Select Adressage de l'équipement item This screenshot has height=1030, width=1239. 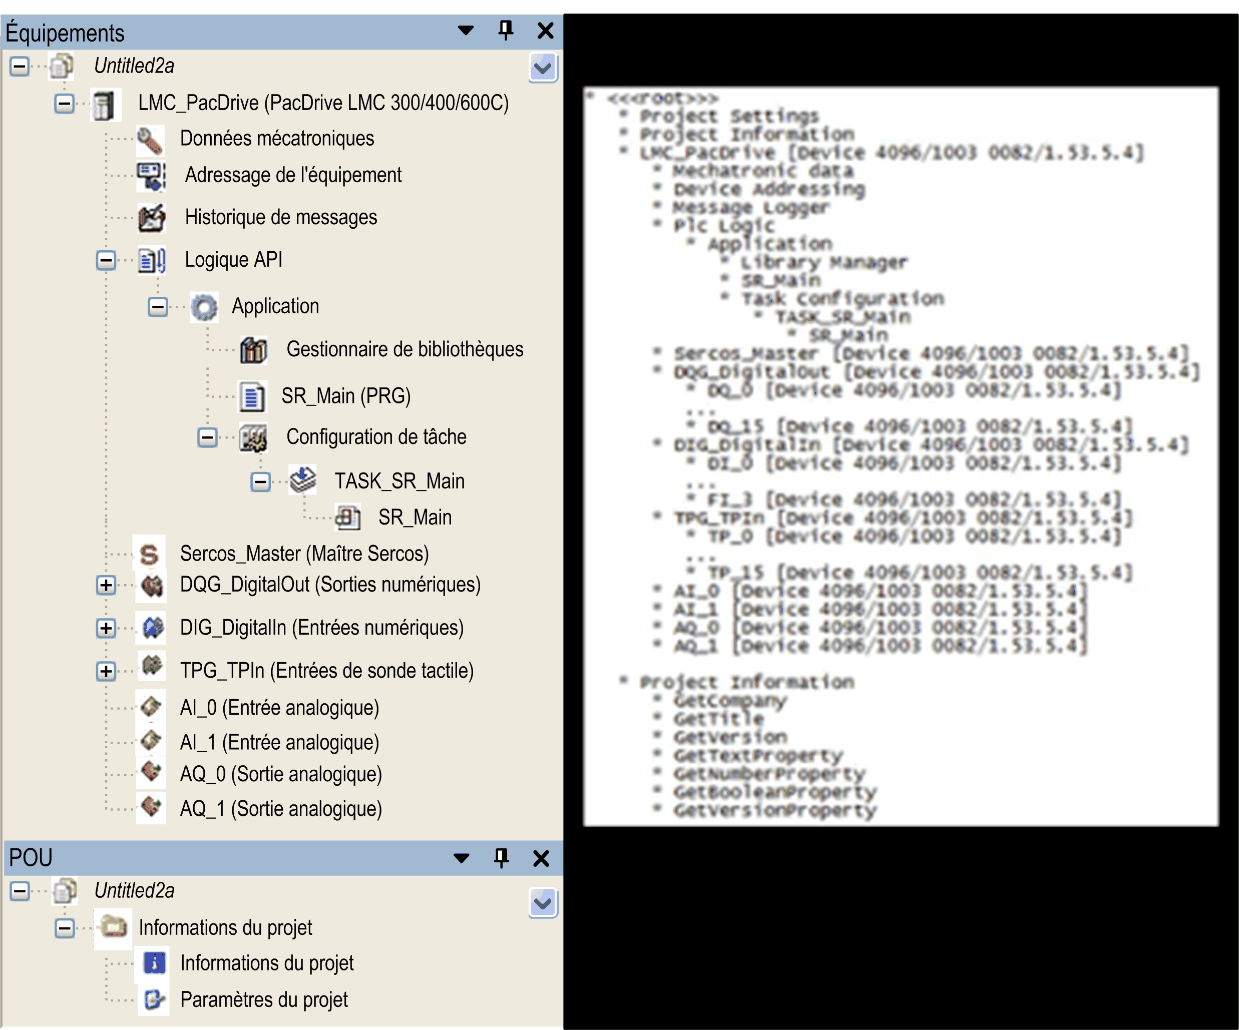[293, 175]
